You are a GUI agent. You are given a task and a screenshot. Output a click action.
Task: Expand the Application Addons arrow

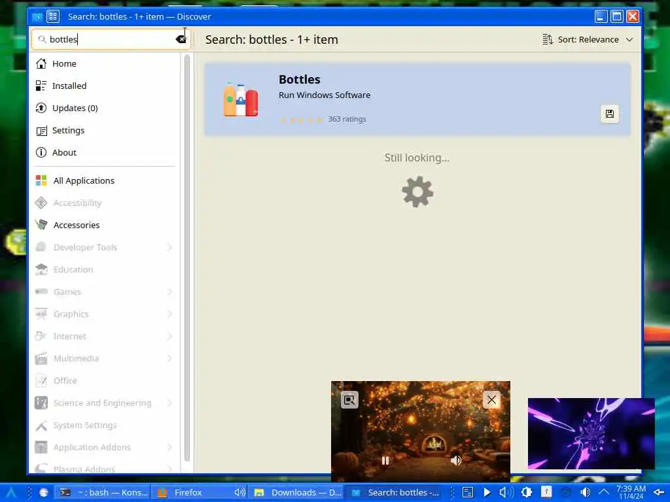click(169, 447)
